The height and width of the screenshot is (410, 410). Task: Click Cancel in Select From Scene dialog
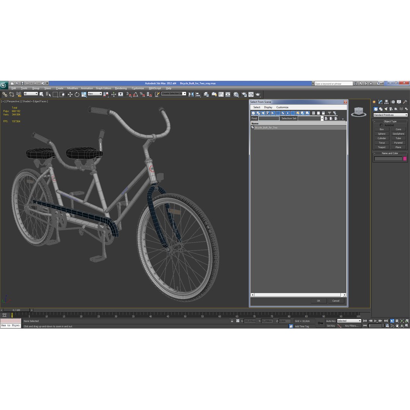click(x=336, y=301)
